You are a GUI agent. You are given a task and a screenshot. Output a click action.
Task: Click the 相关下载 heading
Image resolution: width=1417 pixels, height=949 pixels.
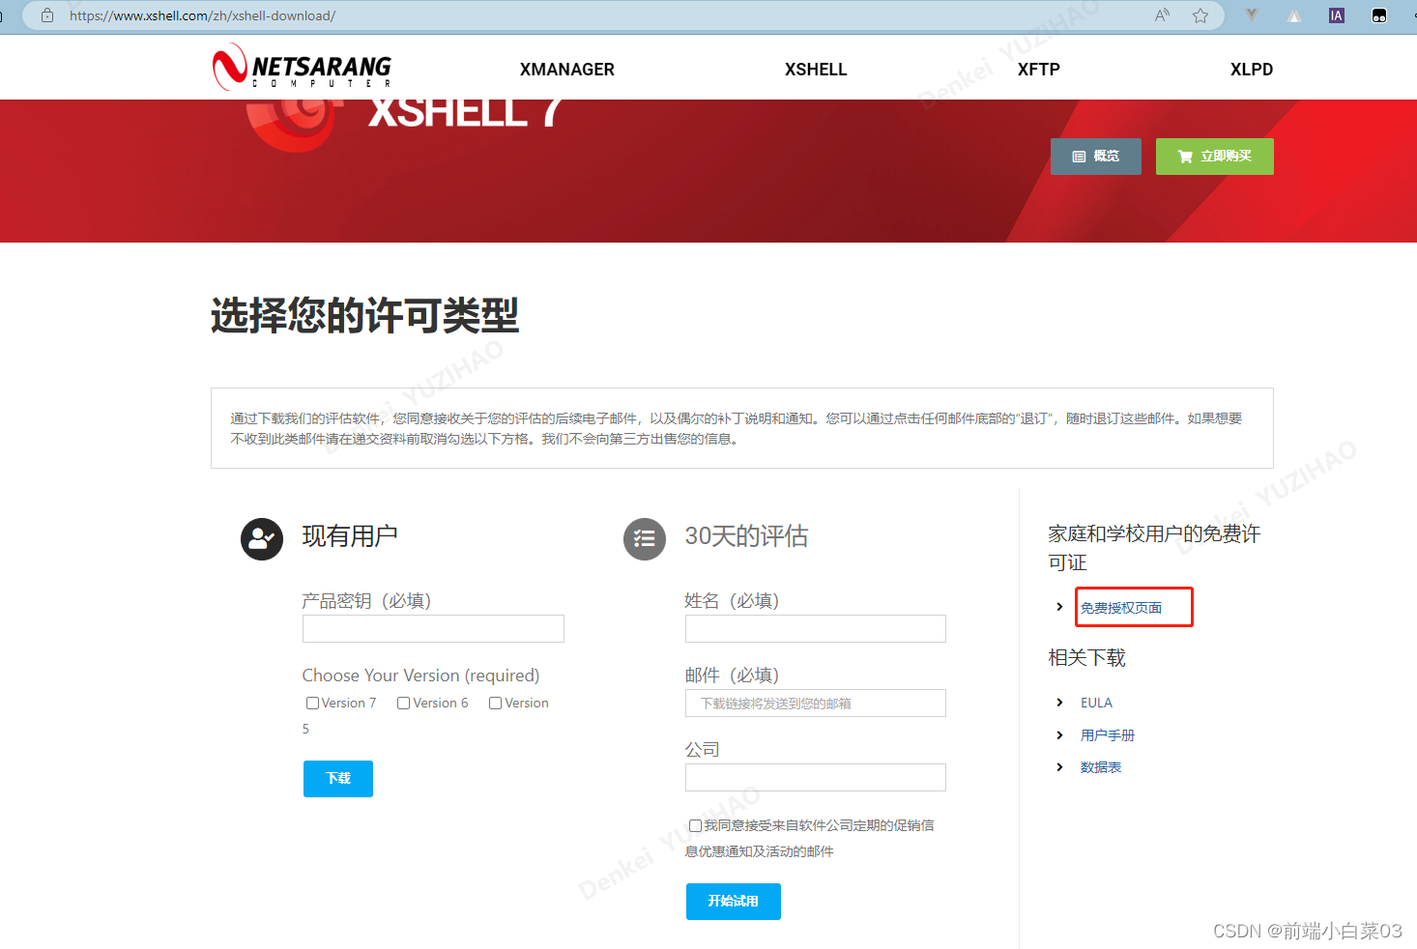(x=1087, y=658)
